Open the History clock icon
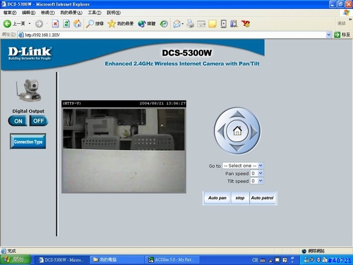This screenshot has height=265, width=353. pos(164,24)
